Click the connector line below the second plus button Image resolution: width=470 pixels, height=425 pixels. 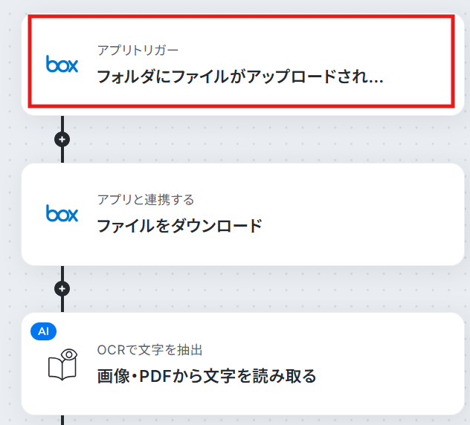(x=62, y=305)
